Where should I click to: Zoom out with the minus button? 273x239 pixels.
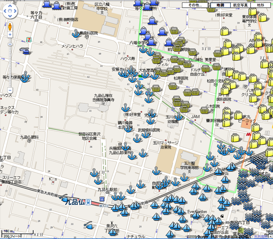coord(10,90)
